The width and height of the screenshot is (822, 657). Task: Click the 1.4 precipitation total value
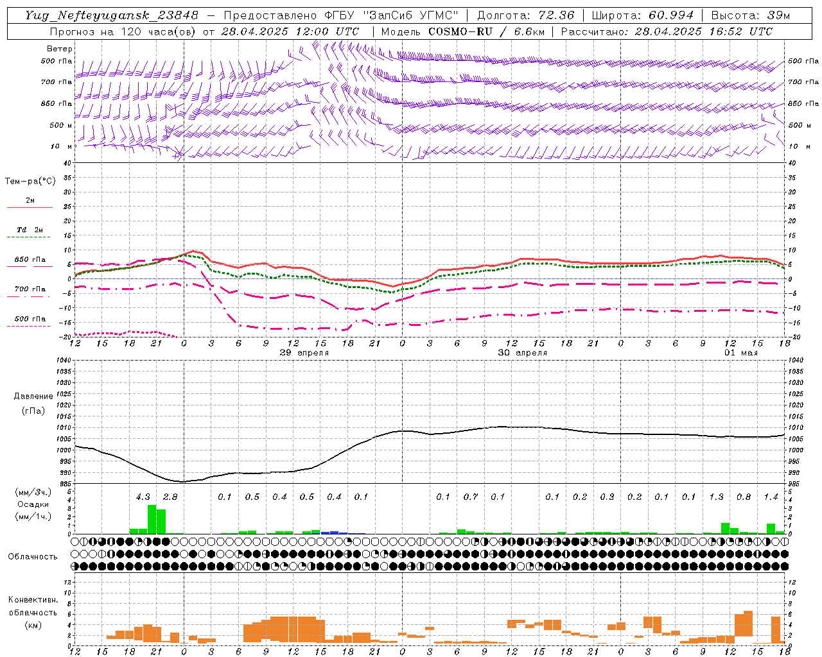point(771,497)
